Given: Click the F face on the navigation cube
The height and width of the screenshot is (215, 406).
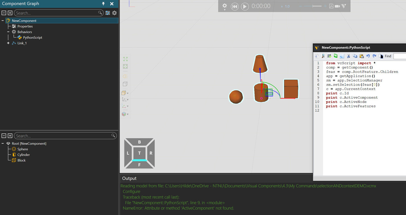Looking at the screenshot, I should [139, 165].
